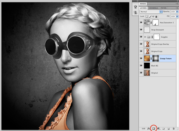Viewport: 179px width, 131px height.
Task: Collapse panels with top-right double arrow
Action: point(178,1)
